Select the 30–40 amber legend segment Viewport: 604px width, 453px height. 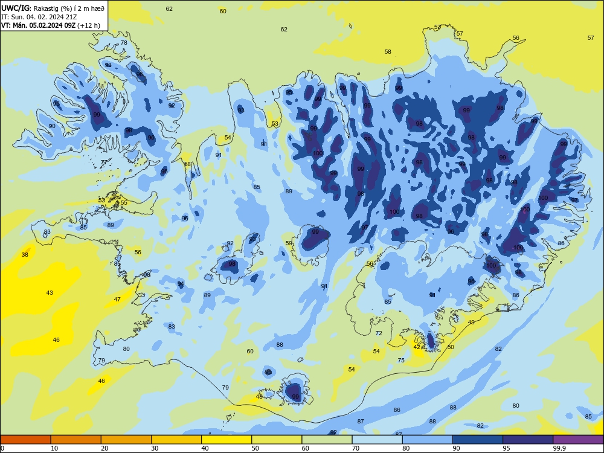click(176, 440)
